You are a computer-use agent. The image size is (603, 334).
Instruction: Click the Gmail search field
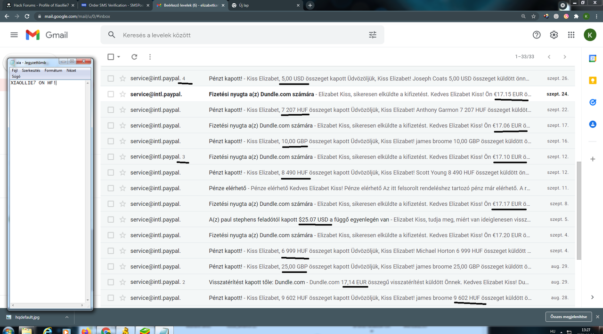[x=242, y=35]
